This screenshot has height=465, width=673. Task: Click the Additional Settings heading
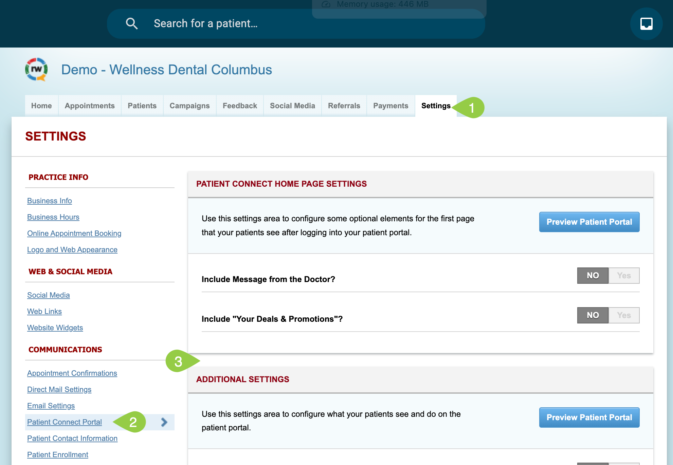point(243,379)
